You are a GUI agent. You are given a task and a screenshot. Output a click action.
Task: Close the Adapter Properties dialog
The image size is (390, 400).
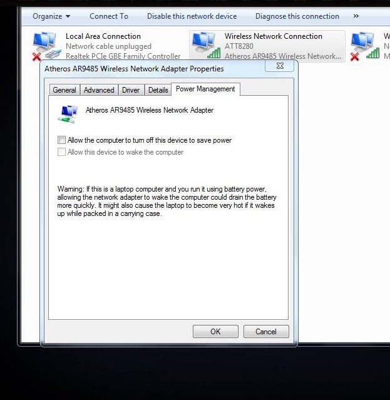pos(280,66)
